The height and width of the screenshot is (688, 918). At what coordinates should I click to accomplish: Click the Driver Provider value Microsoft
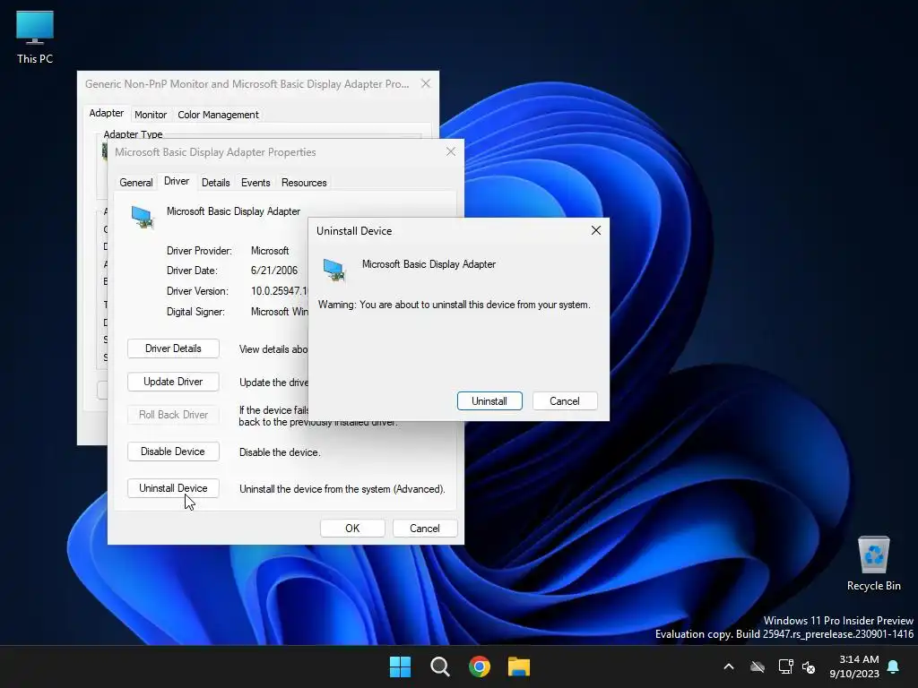270,251
